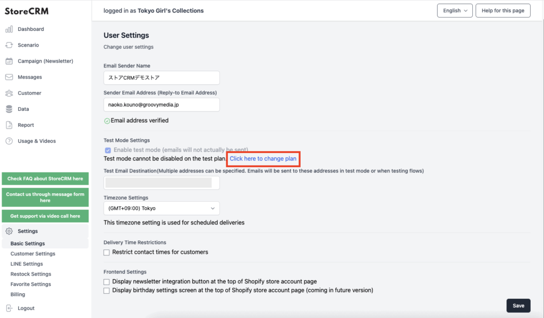Open Favorite Settings submenu item

coord(30,284)
